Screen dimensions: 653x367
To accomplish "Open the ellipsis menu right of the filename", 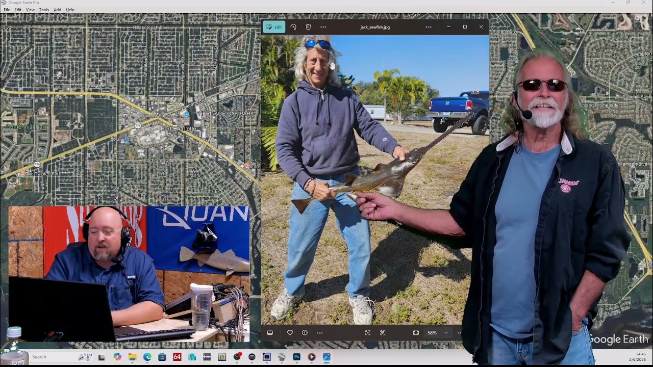I will click(x=429, y=27).
